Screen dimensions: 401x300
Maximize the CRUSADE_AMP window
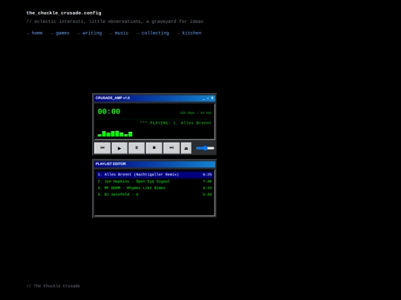(208, 99)
